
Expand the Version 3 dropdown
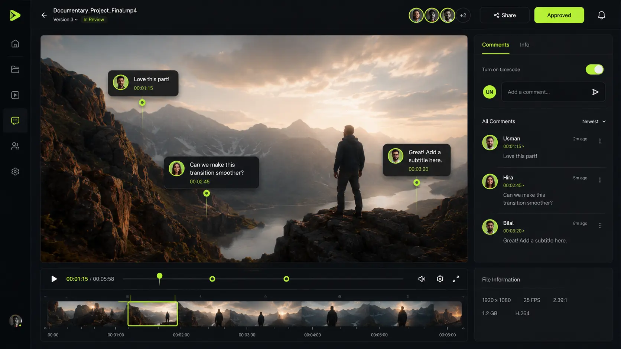[x=65, y=20]
